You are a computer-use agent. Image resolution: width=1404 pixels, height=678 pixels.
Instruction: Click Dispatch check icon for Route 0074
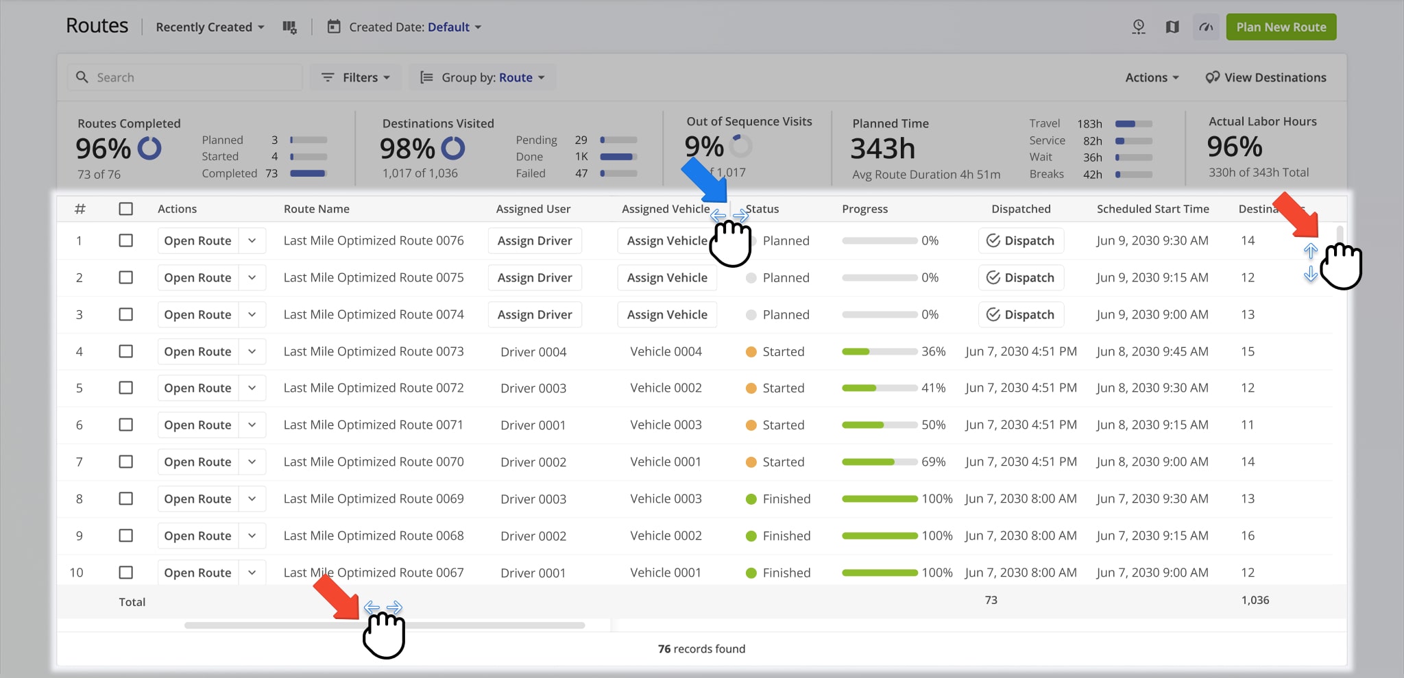[x=993, y=314]
